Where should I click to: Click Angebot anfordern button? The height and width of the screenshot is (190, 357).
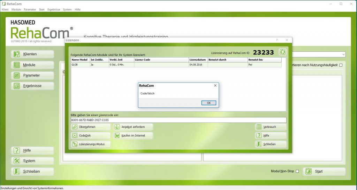133,127
